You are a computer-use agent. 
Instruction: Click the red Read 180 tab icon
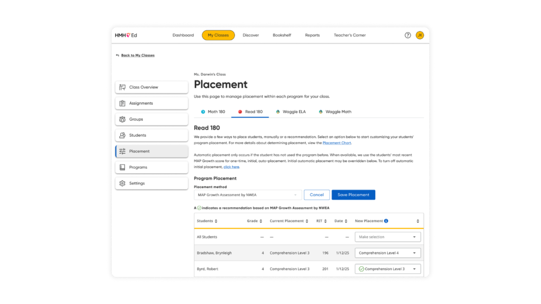coord(240,112)
